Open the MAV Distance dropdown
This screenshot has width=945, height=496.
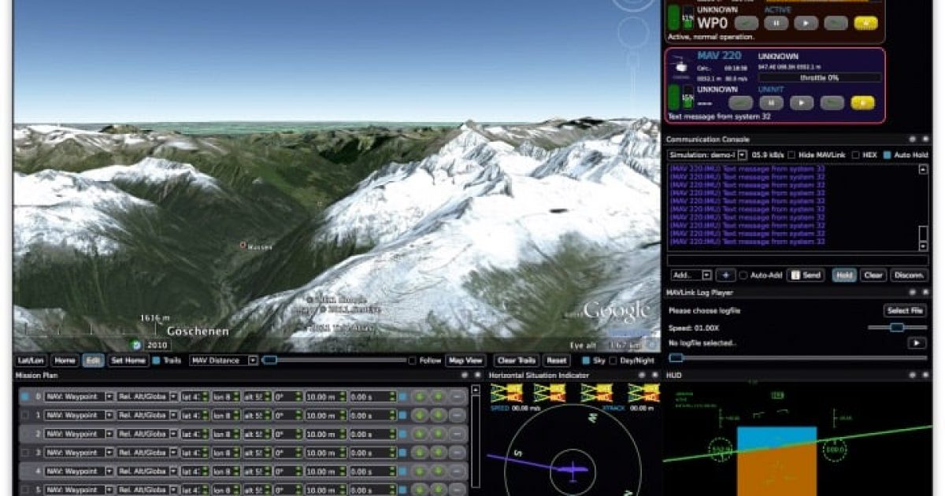[224, 361]
